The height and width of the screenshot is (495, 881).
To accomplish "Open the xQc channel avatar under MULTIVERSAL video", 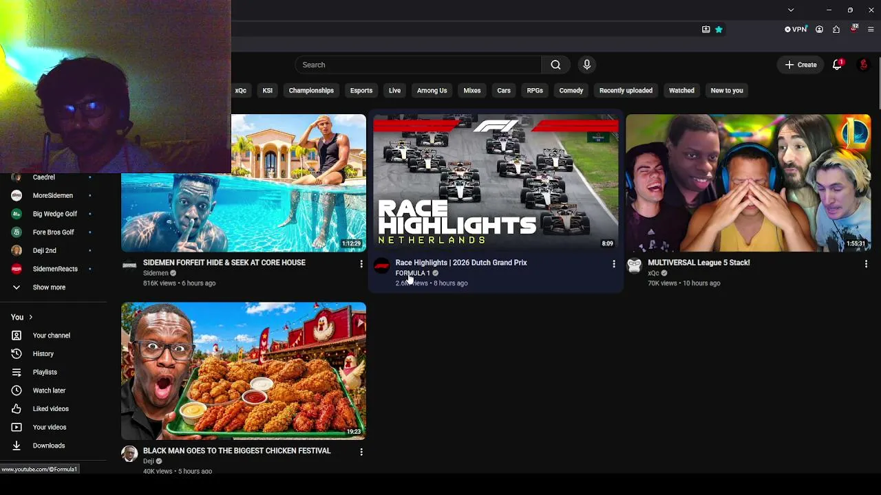I will pos(634,265).
